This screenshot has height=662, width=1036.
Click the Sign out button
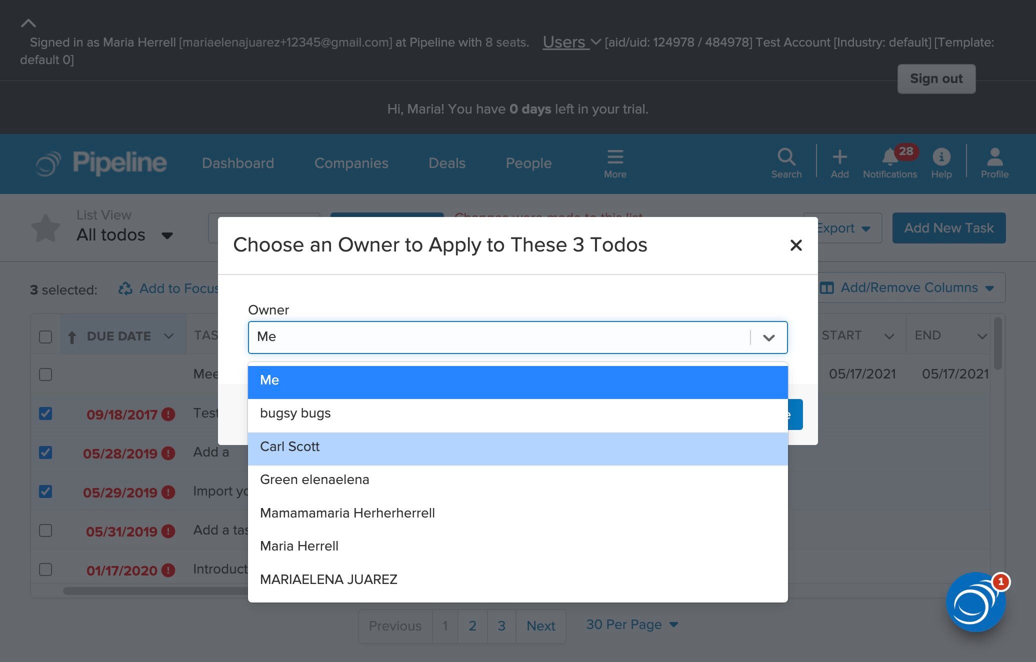[x=936, y=78]
